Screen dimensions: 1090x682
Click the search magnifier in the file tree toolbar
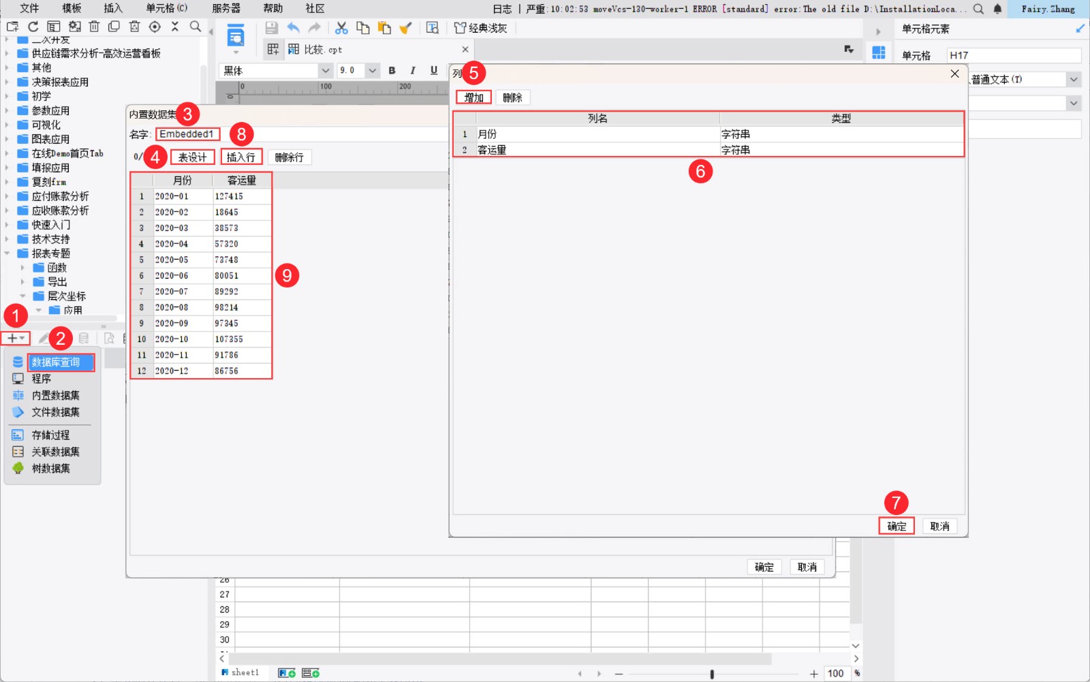pos(196,27)
